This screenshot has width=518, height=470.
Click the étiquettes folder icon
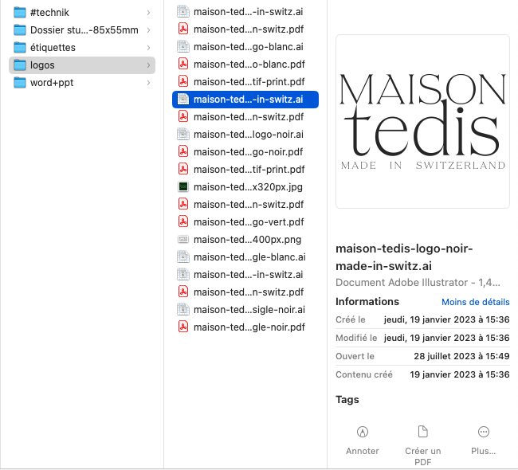20,48
